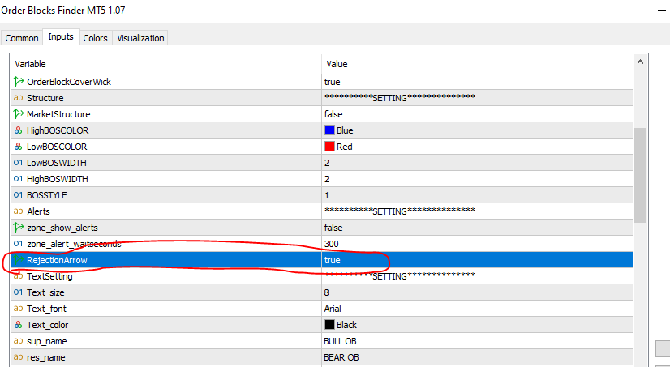Click the HighBOSWIDTH integer type icon
Screen dimensions: 670x367
tap(19, 179)
